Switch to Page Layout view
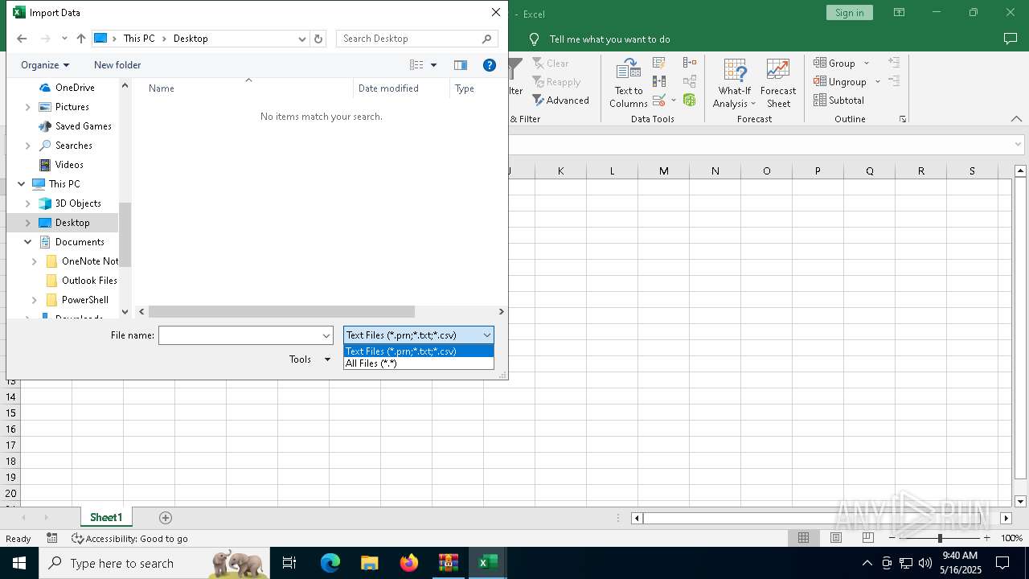The image size is (1029, 579). [x=836, y=538]
